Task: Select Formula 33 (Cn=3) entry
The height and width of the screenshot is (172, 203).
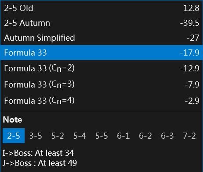Action: tap(101, 84)
